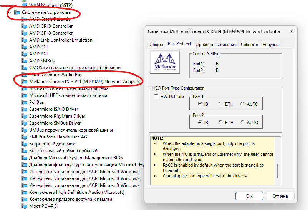Click the UMBus перечислитель корневой шины icon
Screen dimensions: 308x210
(24, 130)
